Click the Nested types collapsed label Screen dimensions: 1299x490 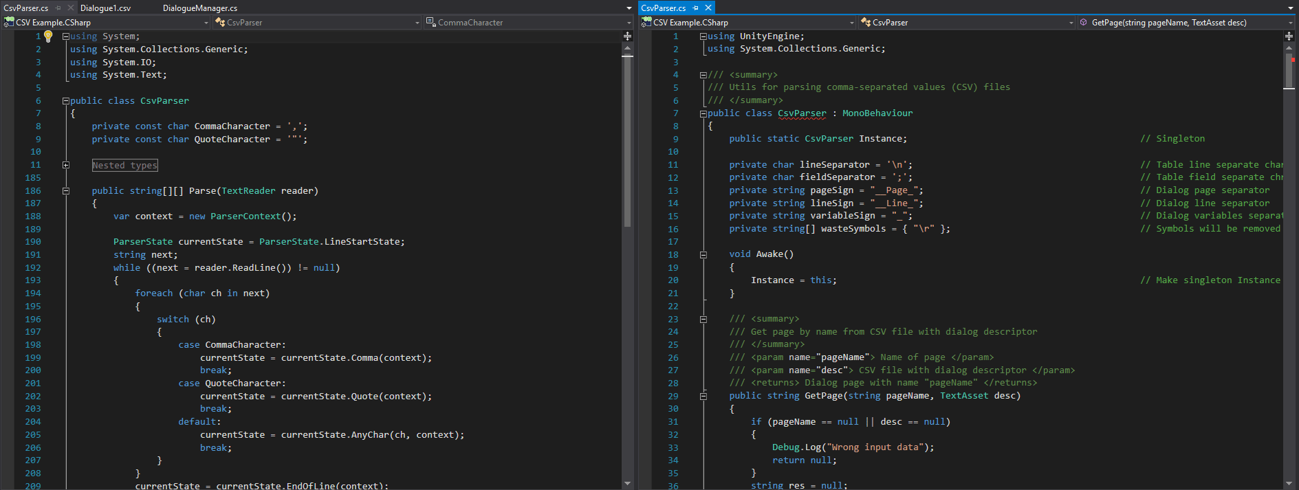125,165
